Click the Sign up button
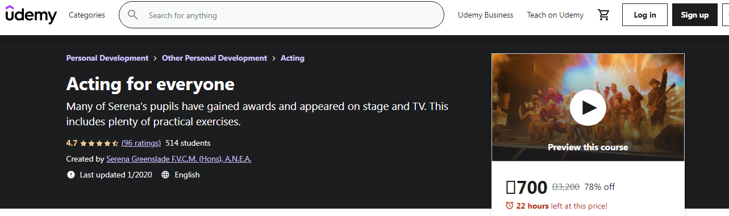This screenshot has height=216, width=729. pos(695,15)
